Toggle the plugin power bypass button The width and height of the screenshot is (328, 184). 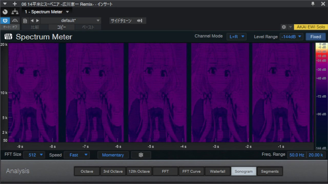tap(5, 20)
